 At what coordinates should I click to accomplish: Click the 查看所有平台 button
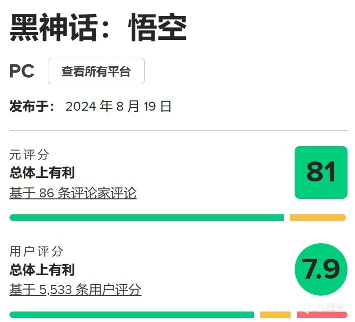(96, 71)
